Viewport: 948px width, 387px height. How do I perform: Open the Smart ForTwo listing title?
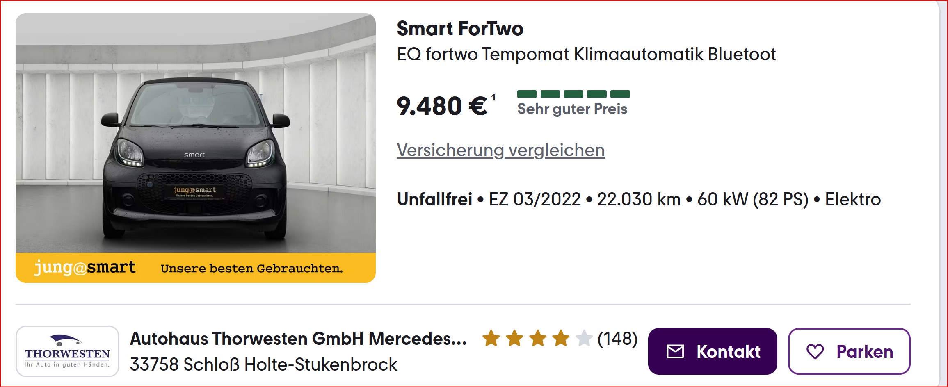tap(460, 29)
